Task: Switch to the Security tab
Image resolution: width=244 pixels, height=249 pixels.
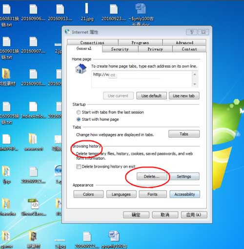Action: click(120, 49)
